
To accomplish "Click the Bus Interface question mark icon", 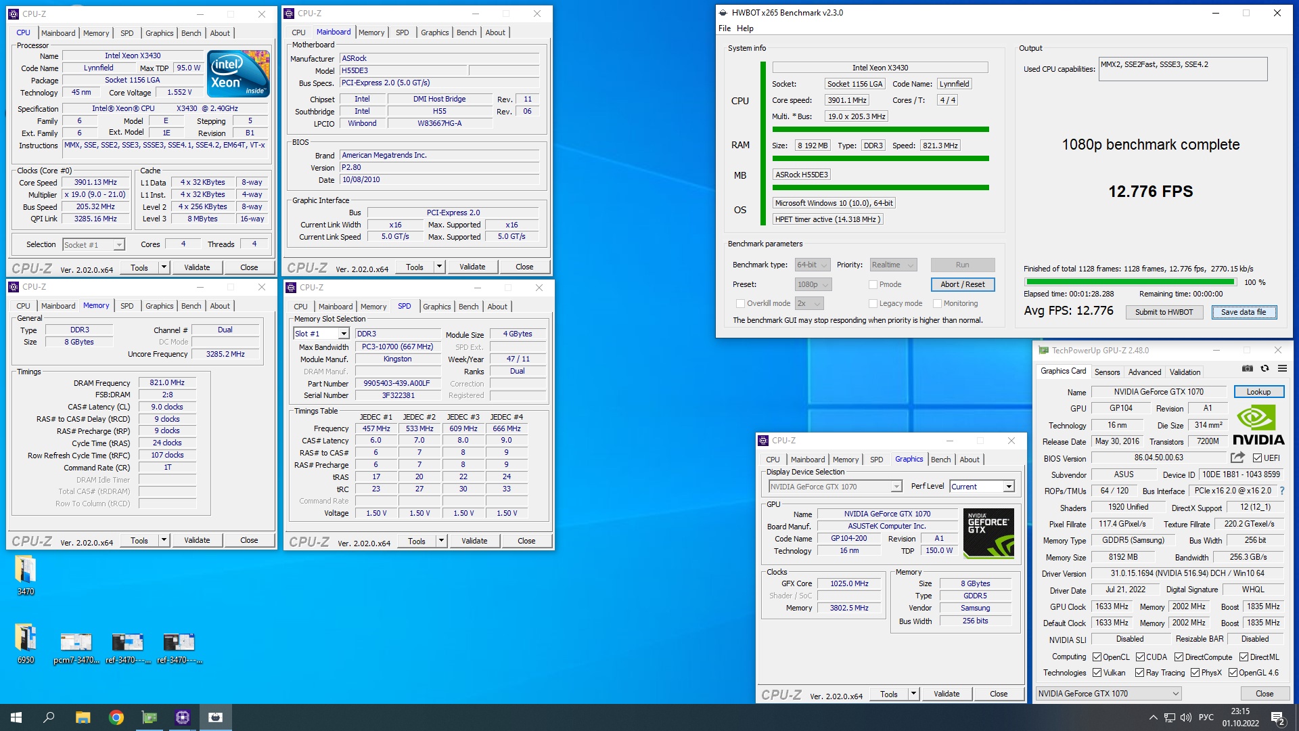I will [1282, 491].
